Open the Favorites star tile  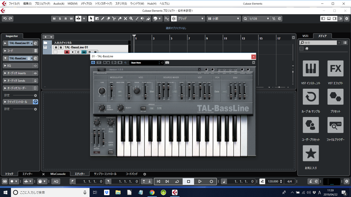(311, 153)
